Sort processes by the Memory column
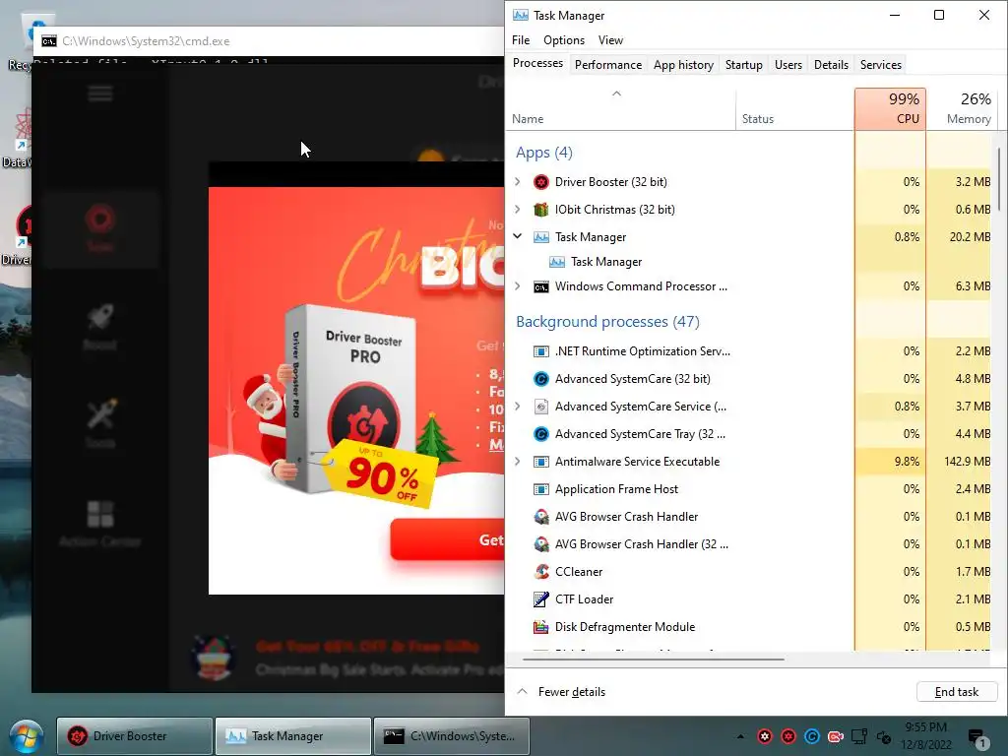Viewport: 1008px width, 756px height. tap(963, 109)
